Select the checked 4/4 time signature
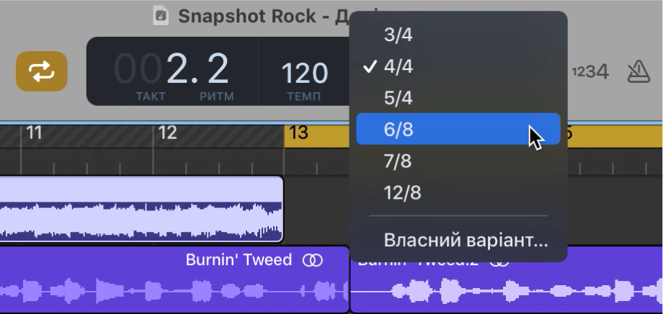Image resolution: width=663 pixels, height=314 pixels. point(399,66)
